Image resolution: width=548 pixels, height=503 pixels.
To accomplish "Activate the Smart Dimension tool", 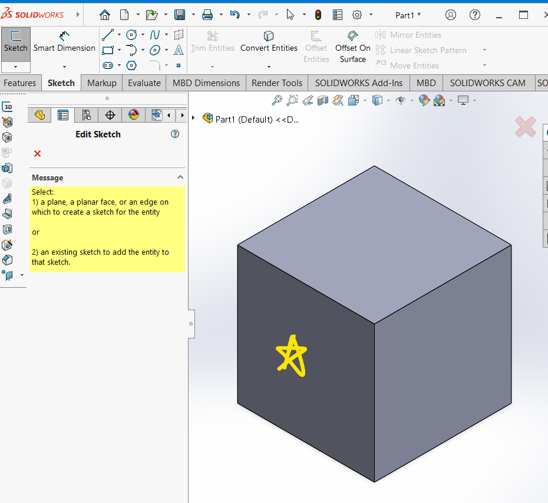I will 64,41.
